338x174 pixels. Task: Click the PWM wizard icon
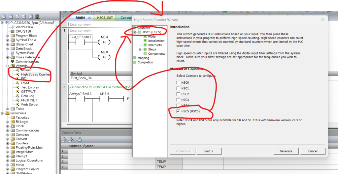tap(17, 83)
